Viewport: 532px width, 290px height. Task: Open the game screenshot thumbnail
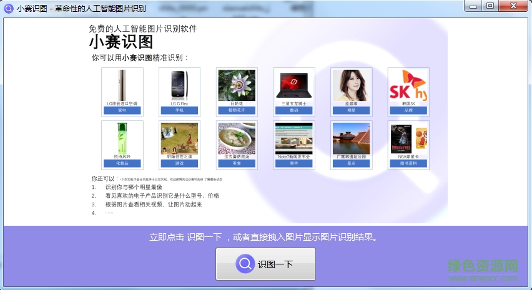tap(179, 138)
